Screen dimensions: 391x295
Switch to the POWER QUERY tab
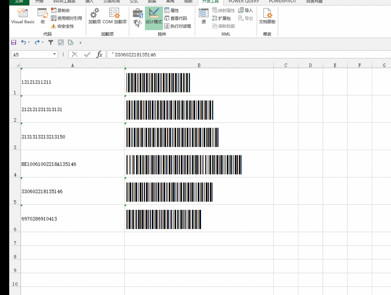tap(243, 1)
